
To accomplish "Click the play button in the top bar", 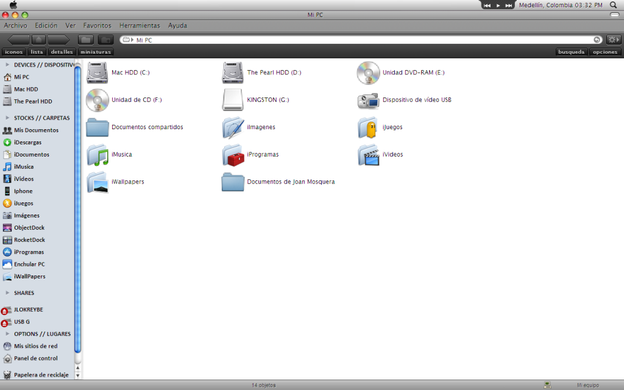I will coord(498,5).
